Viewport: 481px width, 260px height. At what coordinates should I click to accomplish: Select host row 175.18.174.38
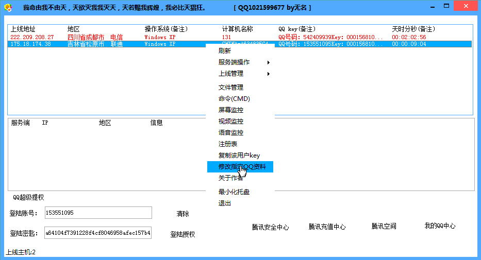pyautogui.click(x=240, y=44)
